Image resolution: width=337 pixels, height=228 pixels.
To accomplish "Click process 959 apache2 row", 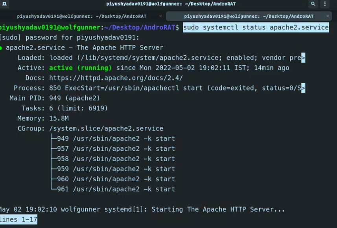I will 116,169.
